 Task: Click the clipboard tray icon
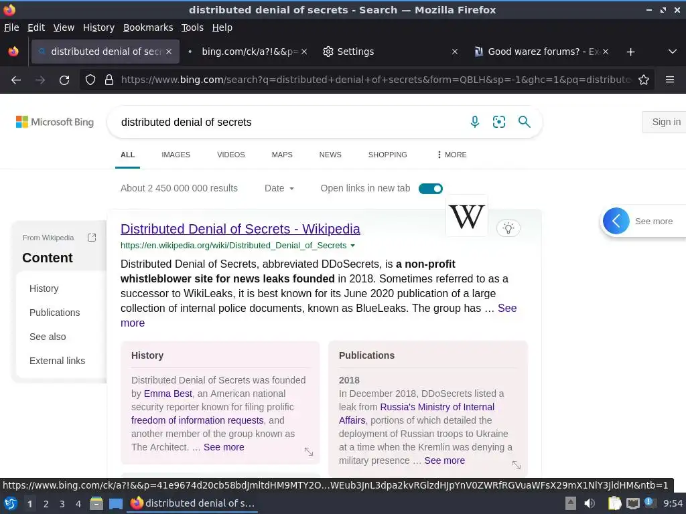pos(614,503)
